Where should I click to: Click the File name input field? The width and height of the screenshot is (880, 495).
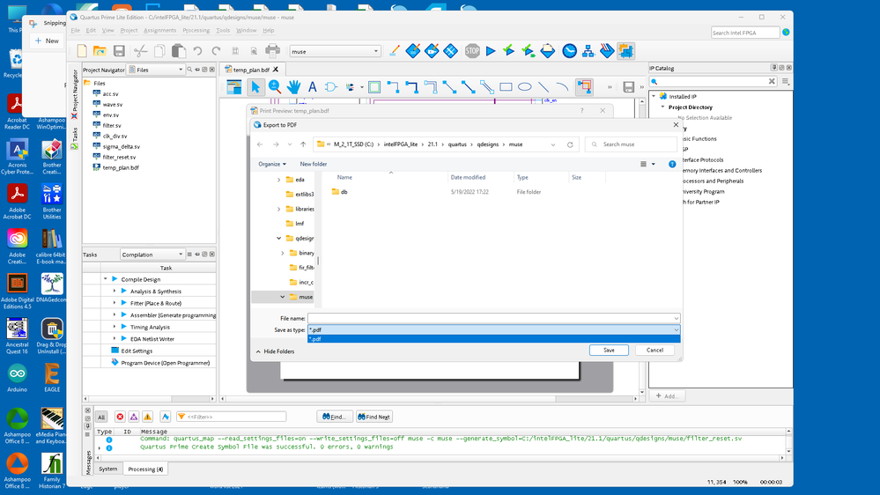click(492, 318)
